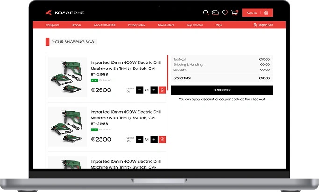This screenshot has height=192, width=319.
Task: Open first product title Imported 10mm Electric Drill
Action: tap(125, 69)
